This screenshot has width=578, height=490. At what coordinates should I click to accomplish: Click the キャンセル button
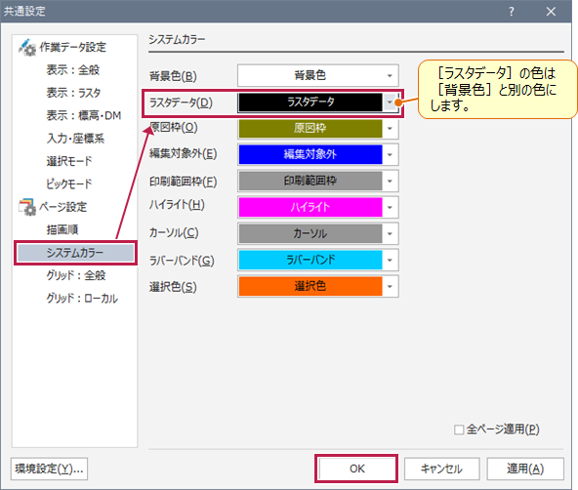[441, 469]
